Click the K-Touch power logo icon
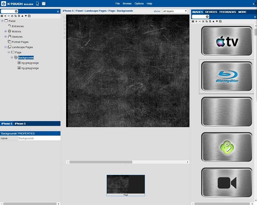This screenshot has height=205, width=257. click(3, 3)
